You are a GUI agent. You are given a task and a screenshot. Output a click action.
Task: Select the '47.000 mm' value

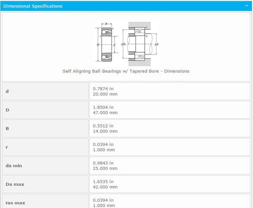pos(105,113)
